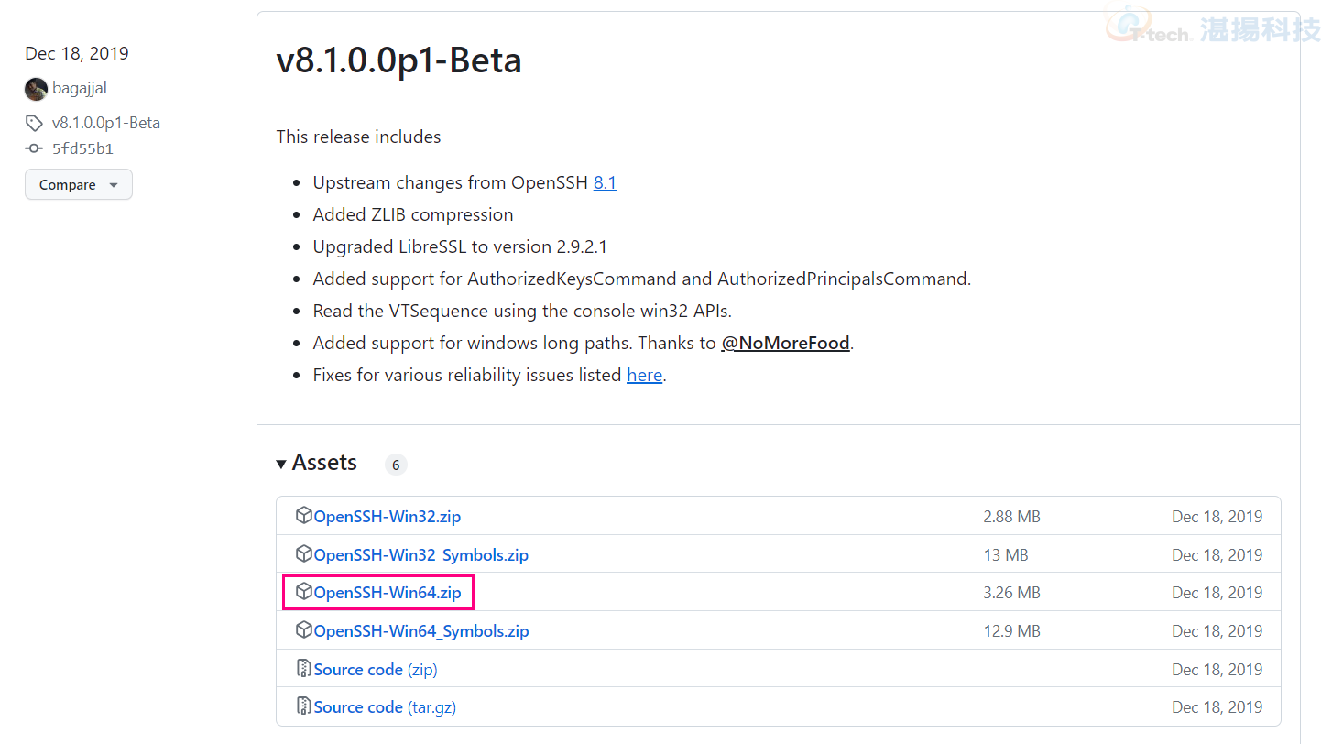Click the v8.1.0.0p1-Beta release title heading

[x=398, y=60]
